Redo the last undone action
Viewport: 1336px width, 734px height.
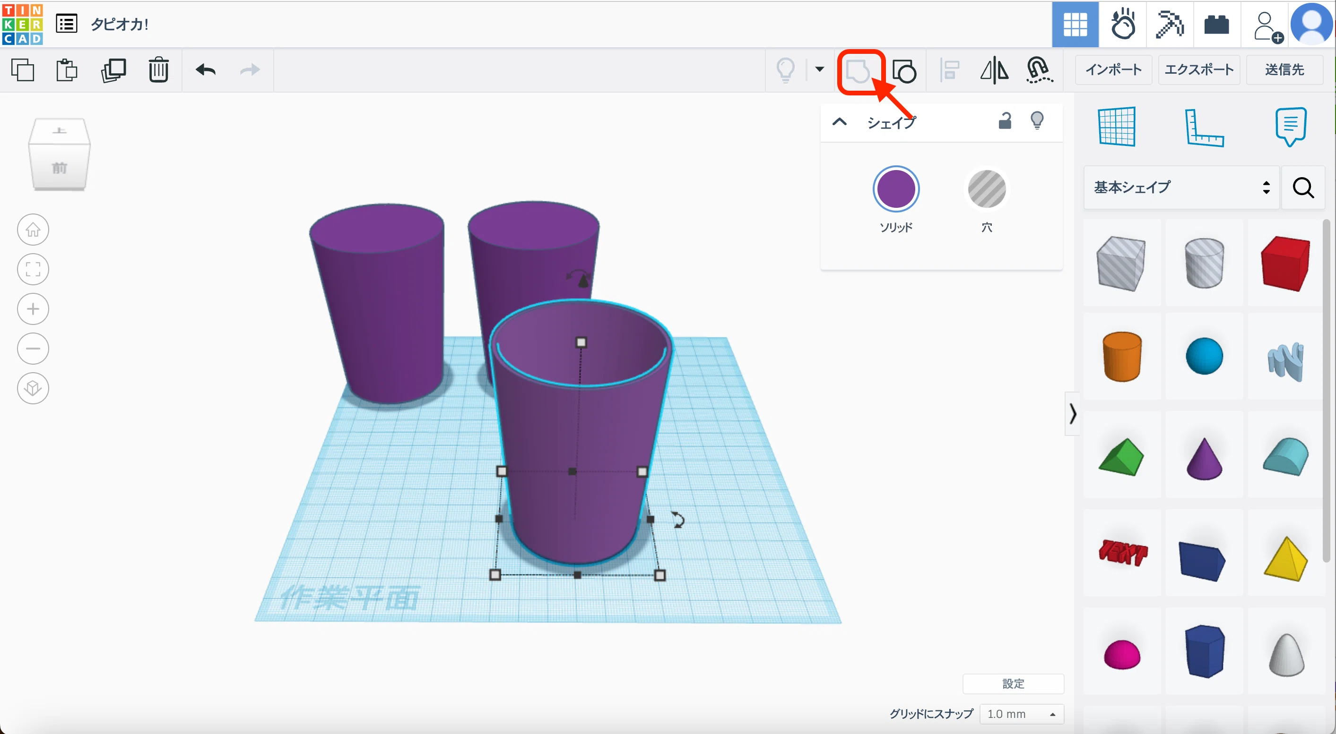click(250, 69)
